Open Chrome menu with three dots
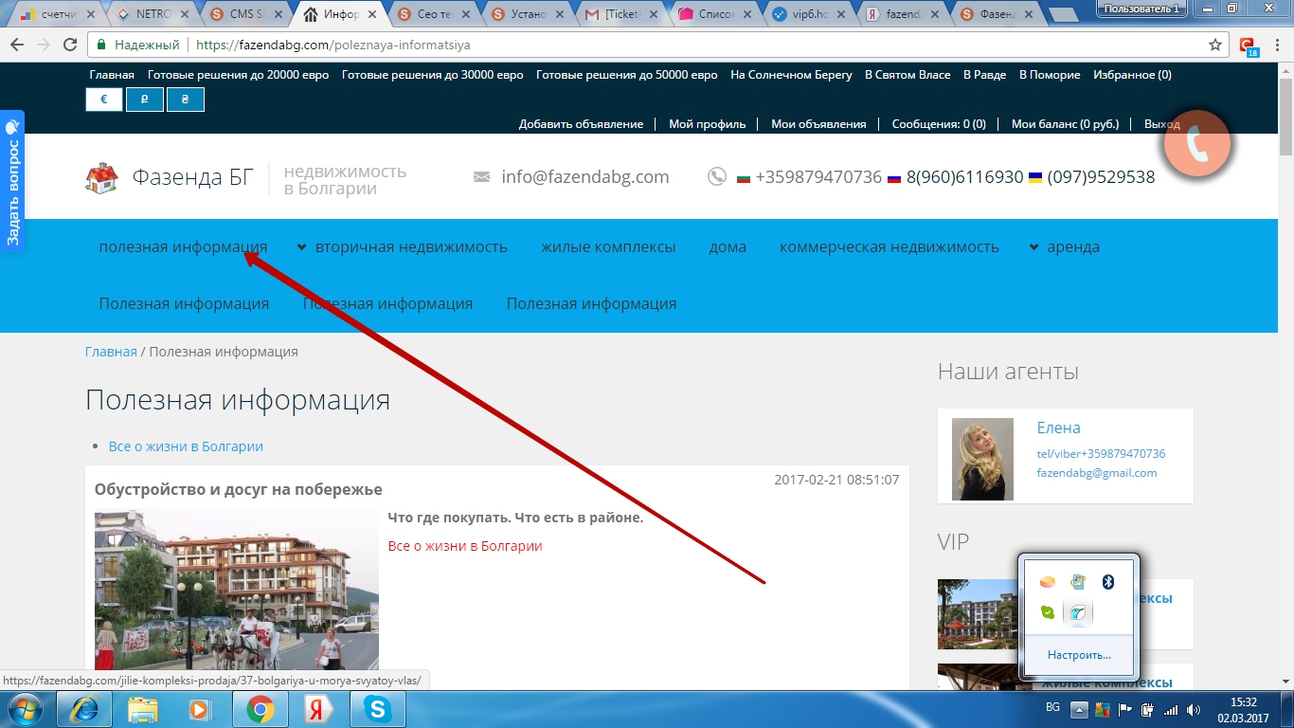 tap(1276, 45)
